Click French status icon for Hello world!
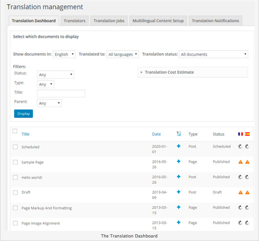 coord(240,177)
